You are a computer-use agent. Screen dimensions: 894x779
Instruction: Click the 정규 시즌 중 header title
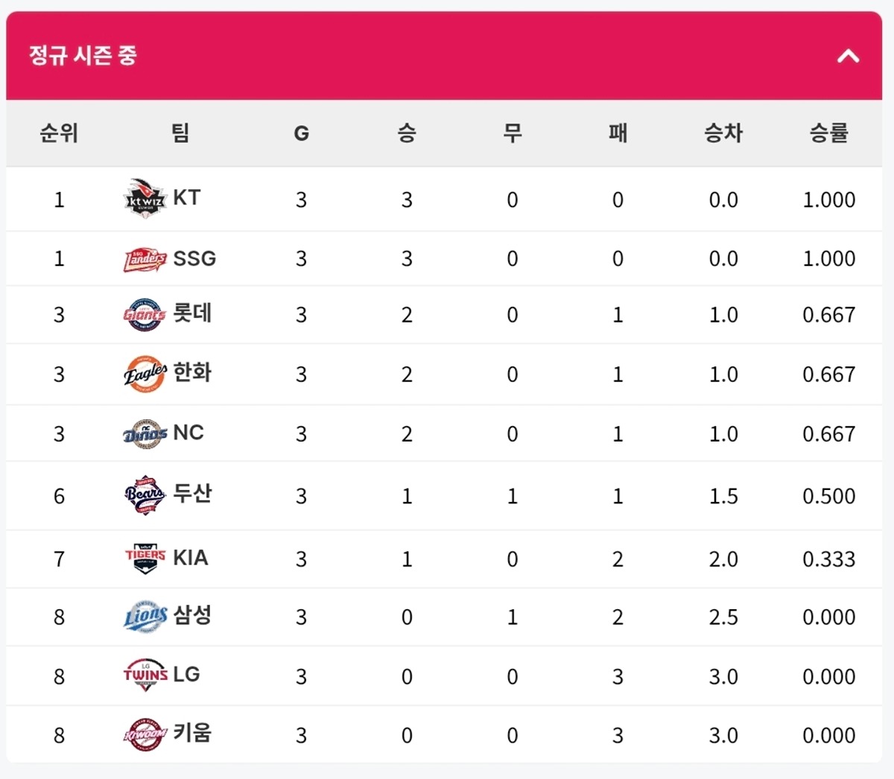83,55
